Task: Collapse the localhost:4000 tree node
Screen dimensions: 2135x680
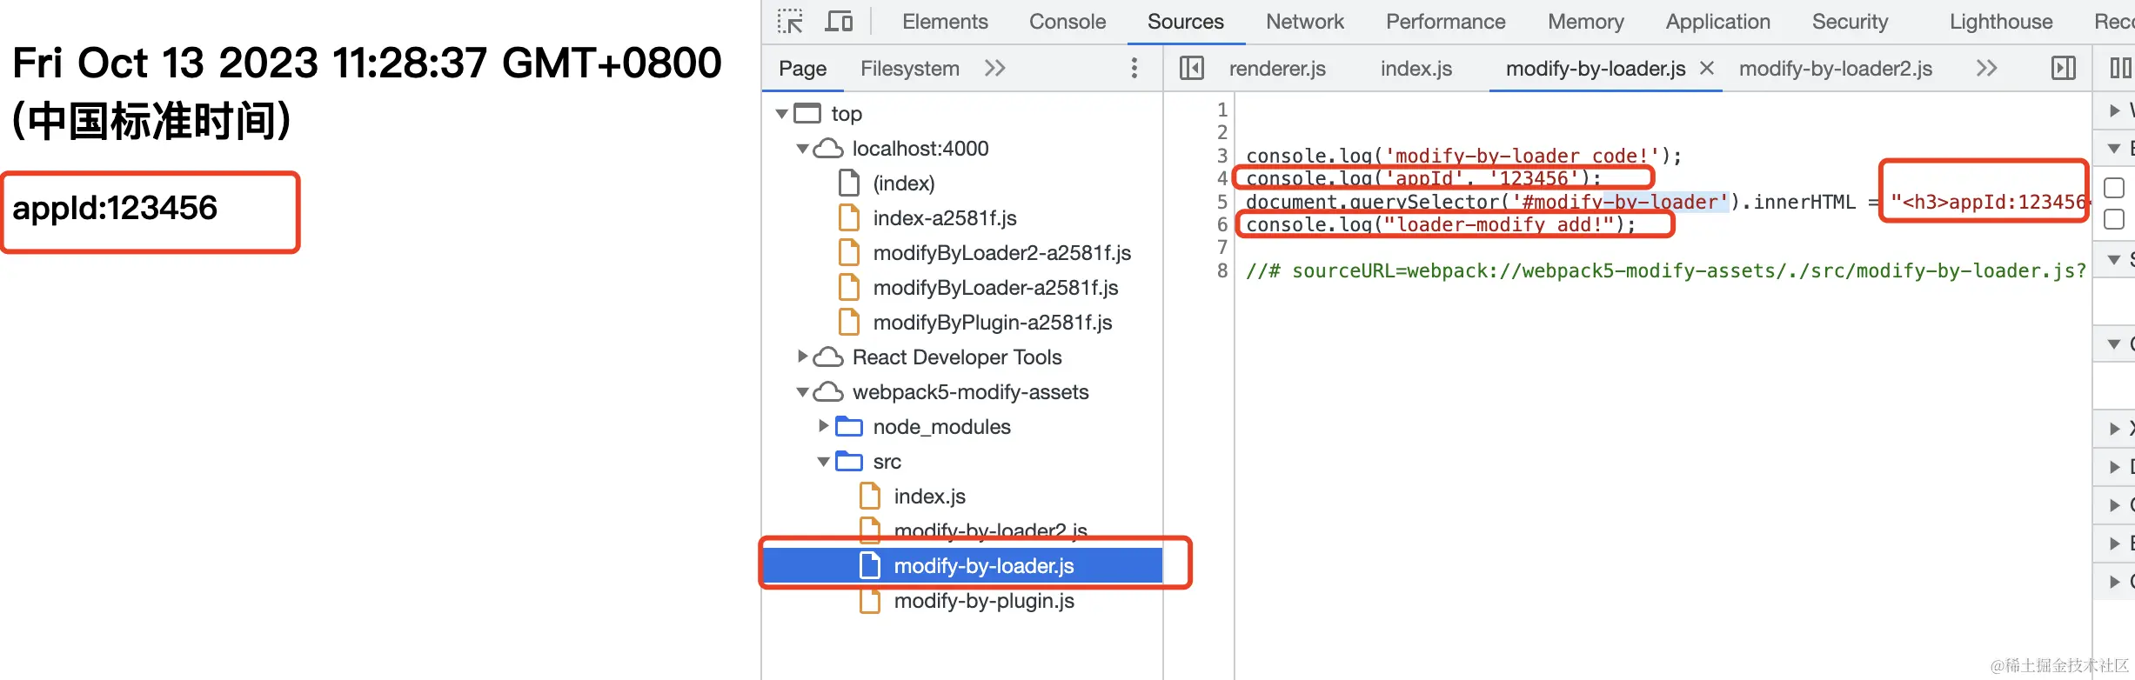Action: click(x=803, y=149)
